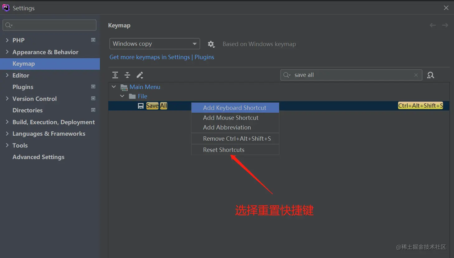Viewport: 454px width, 258px height.
Task: Choose Remove Ctrl+Alt+Shift+S menu entry
Action: coord(235,138)
